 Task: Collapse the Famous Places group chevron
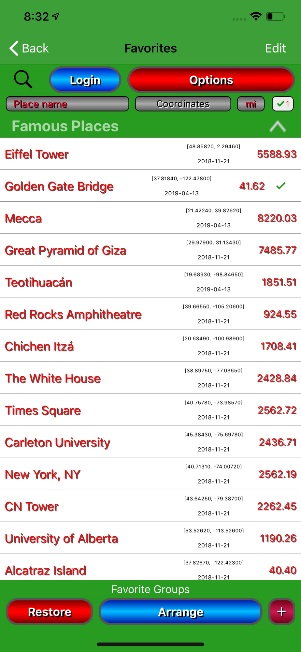(278, 126)
